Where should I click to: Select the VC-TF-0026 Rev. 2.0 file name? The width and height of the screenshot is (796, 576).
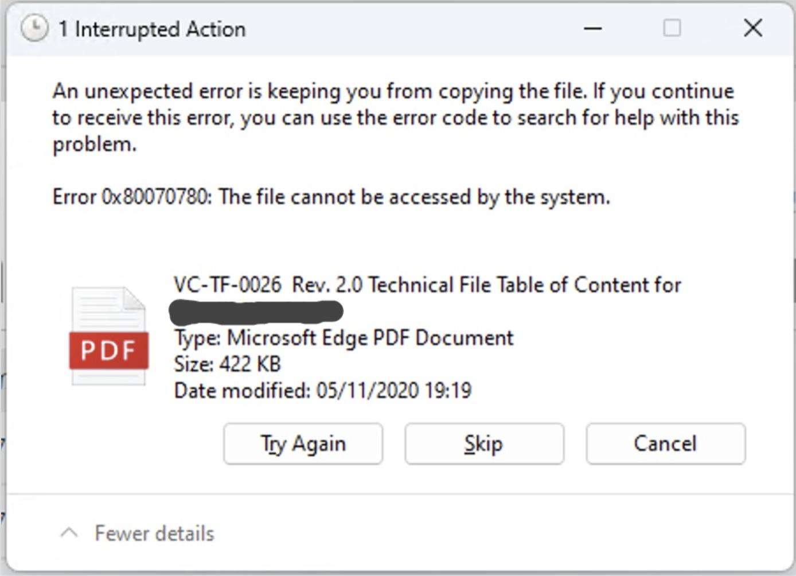click(427, 285)
